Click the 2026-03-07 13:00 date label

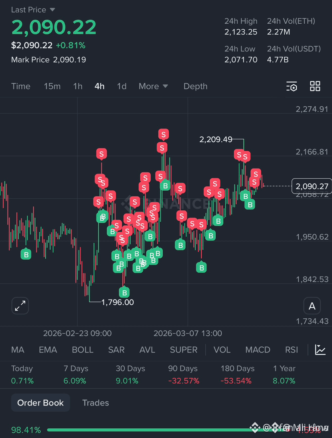(188, 333)
